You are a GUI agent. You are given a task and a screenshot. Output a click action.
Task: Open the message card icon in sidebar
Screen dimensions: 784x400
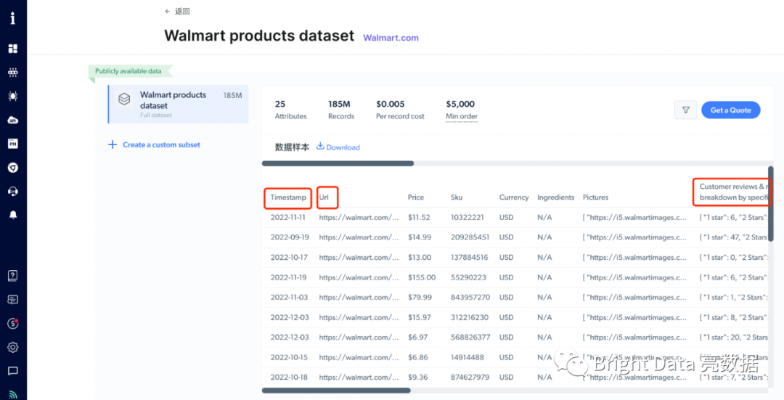(13, 300)
